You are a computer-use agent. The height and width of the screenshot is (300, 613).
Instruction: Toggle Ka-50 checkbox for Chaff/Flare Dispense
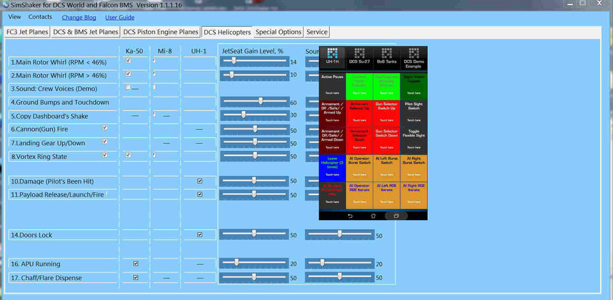point(135,277)
